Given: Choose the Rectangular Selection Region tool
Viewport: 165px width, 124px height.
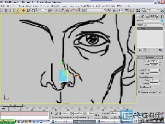Looking at the screenshot, I should pyautogui.click(x=12, y=10).
